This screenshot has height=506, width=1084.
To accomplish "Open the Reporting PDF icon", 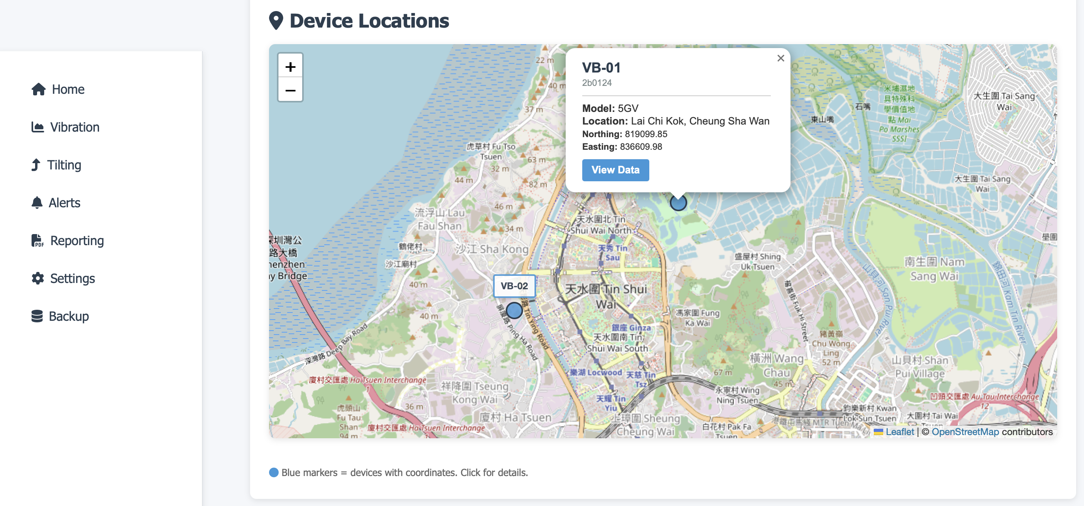I will pyautogui.click(x=37, y=240).
